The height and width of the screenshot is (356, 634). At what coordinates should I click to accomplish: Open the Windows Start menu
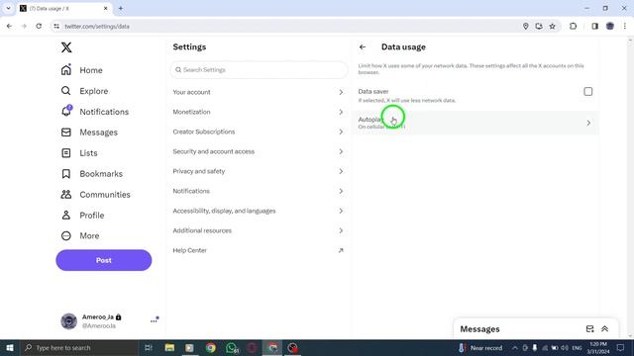tap(10, 347)
